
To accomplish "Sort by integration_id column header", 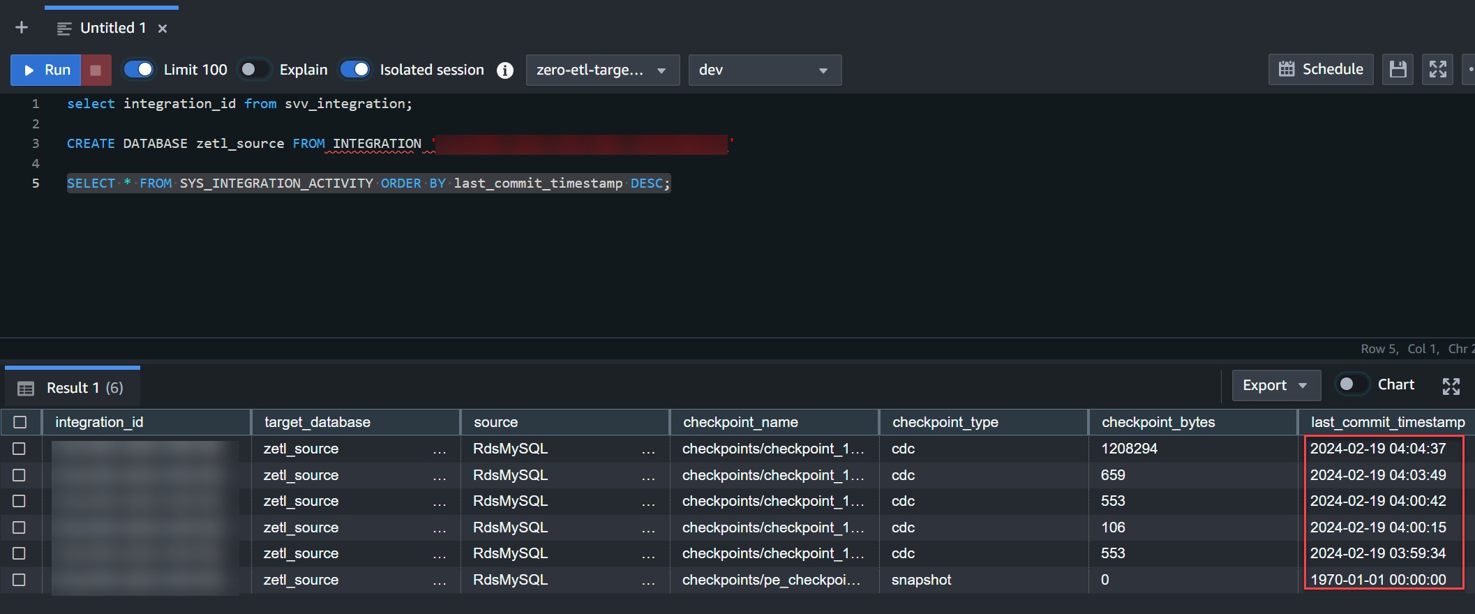I will click(x=147, y=422).
